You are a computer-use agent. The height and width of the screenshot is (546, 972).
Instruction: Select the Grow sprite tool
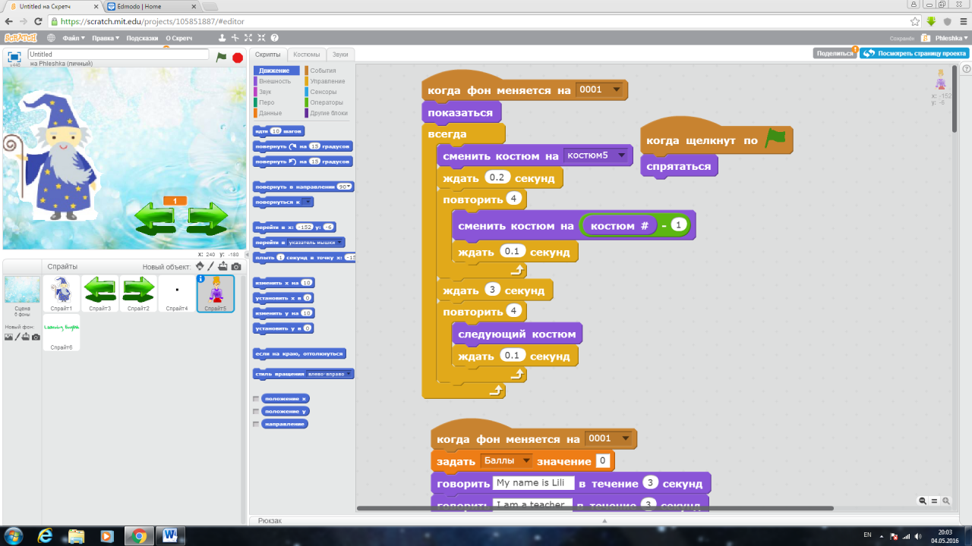(248, 38)
